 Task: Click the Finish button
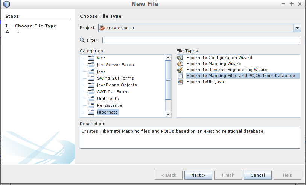coord(228,175)
